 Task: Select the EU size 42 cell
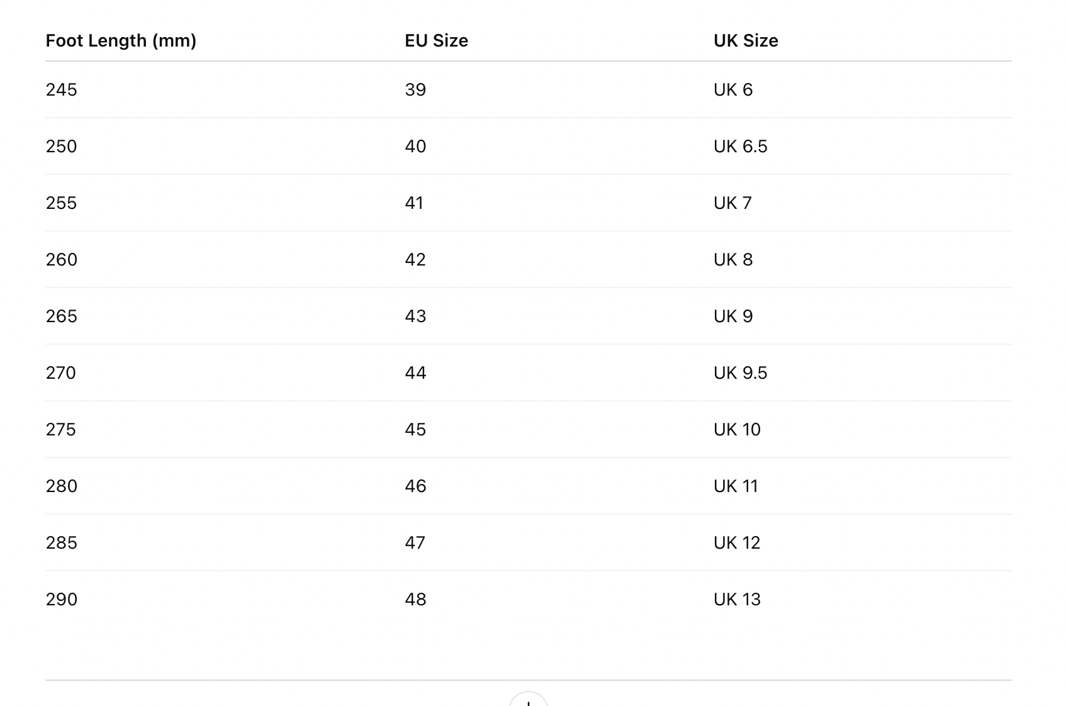[415, 260]
